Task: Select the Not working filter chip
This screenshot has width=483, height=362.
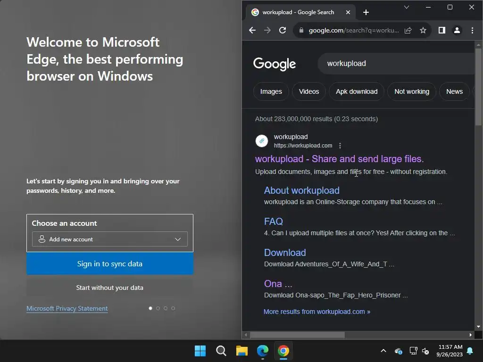Action: click(x=412, y=91)
